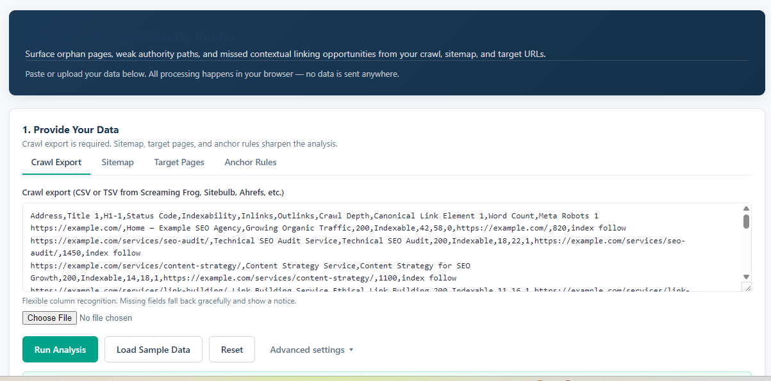Viewport: 771px width, 381px height.
Task: Open the Sitemap tab
Action: 117,162
